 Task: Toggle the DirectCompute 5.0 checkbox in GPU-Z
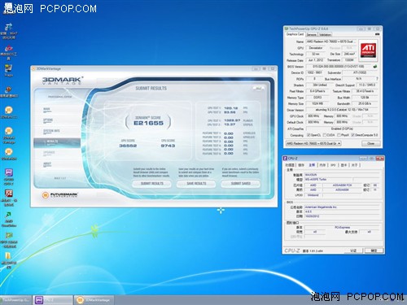point(352,135)
